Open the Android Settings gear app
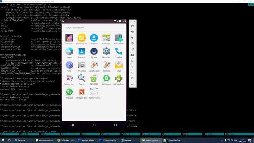 pyautogui.click(x=106, y=51)
